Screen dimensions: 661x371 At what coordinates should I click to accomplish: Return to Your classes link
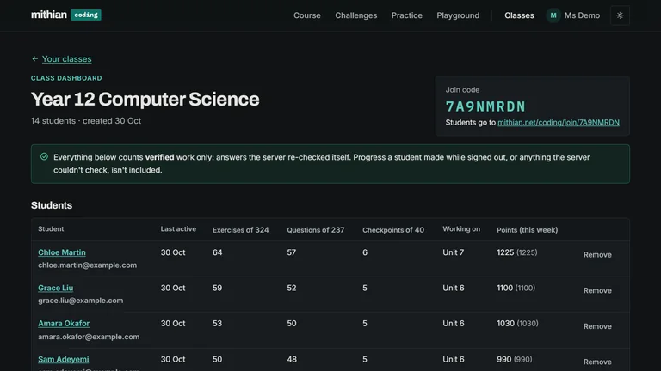coord(66,59)
